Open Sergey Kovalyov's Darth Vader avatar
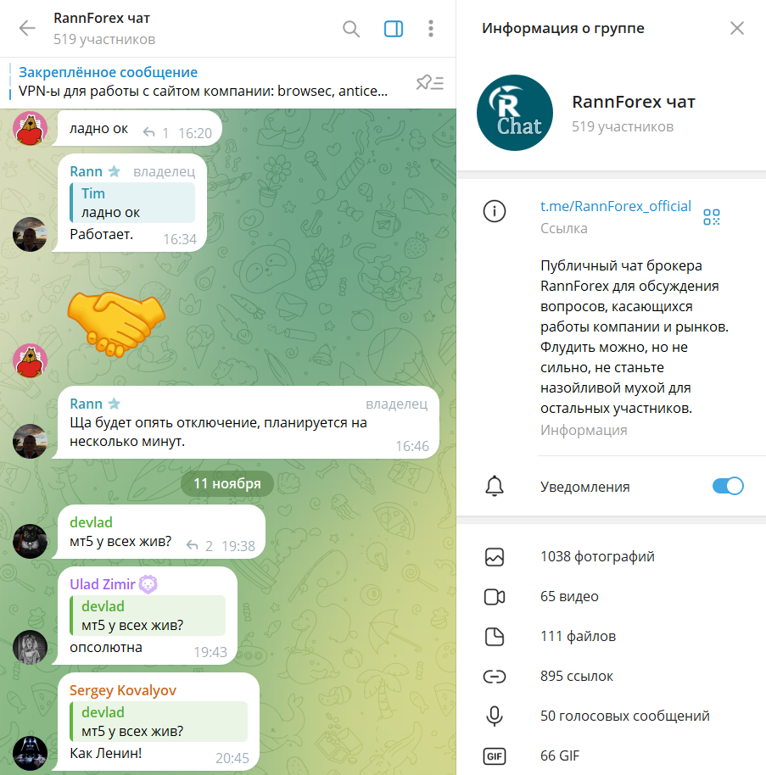766x775 pixels. click(x=30, y=753)
